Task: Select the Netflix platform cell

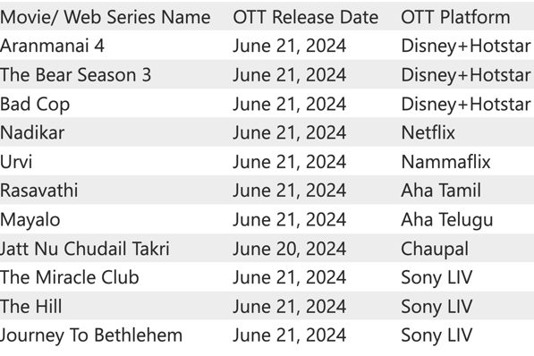Action: coord(428,132)
